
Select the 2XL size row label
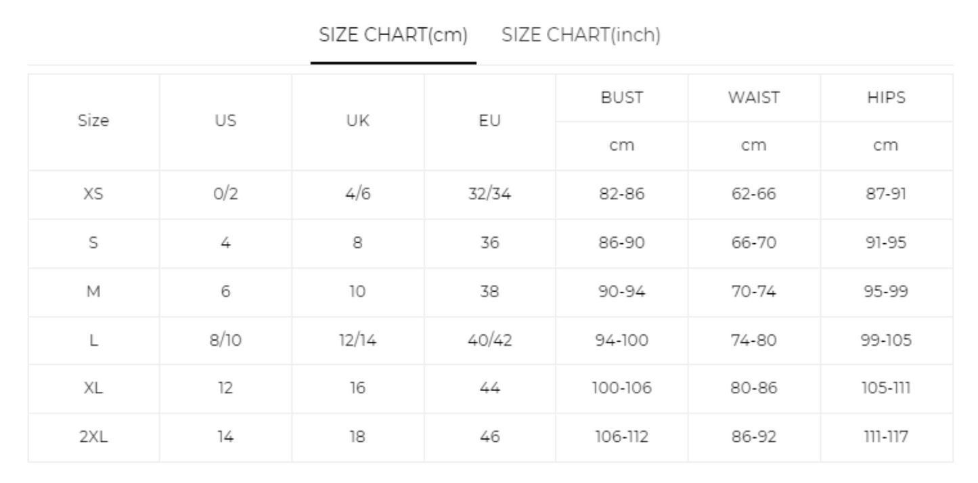[93, 438]
